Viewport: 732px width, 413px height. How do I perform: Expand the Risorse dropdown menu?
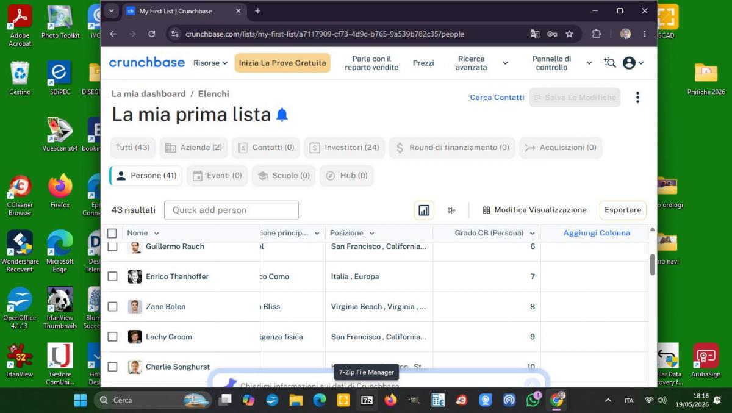tap(210, 63)
